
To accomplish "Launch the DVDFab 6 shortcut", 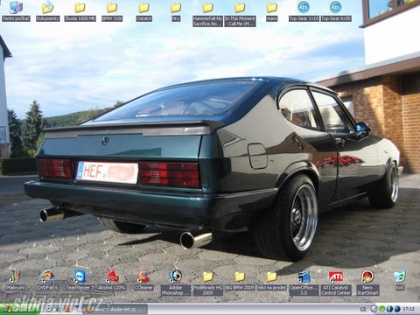I will 48,280.
